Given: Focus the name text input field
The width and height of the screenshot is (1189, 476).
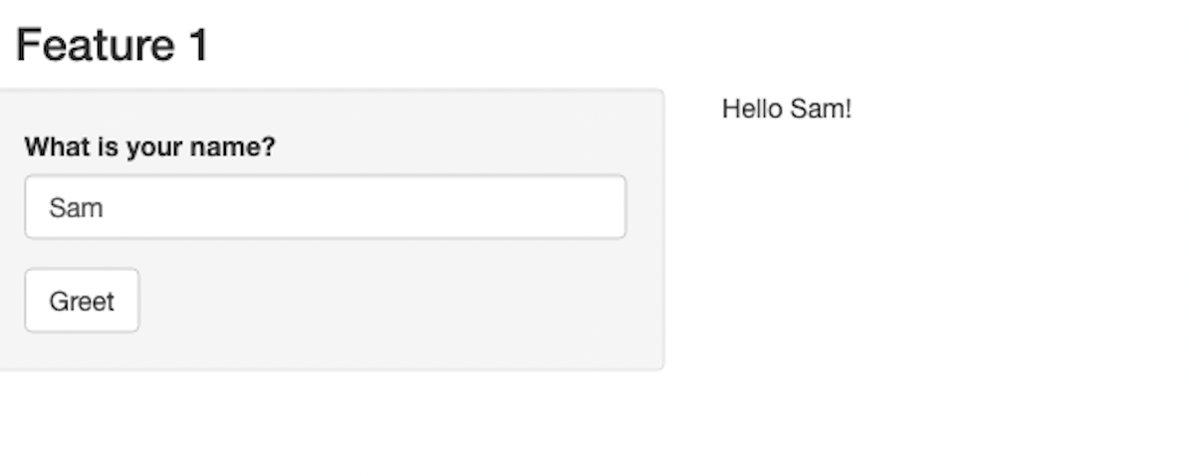Looking at the screenshot, I should point(325,207).
